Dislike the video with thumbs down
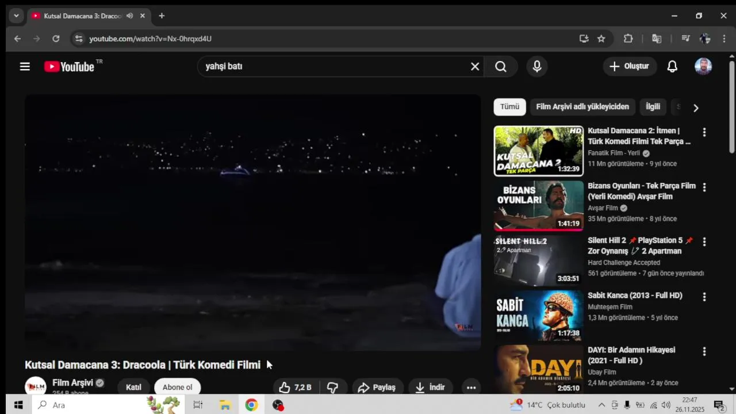 [x=333, y=388]
